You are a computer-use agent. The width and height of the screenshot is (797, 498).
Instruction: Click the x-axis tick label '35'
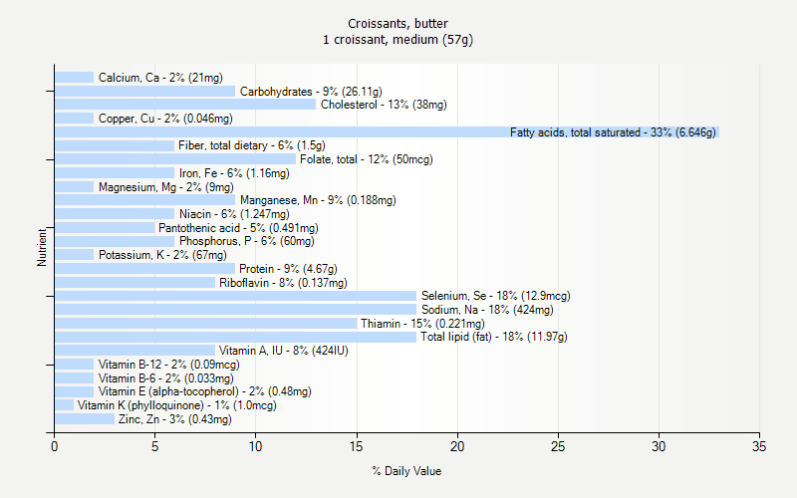click(759, 446)
